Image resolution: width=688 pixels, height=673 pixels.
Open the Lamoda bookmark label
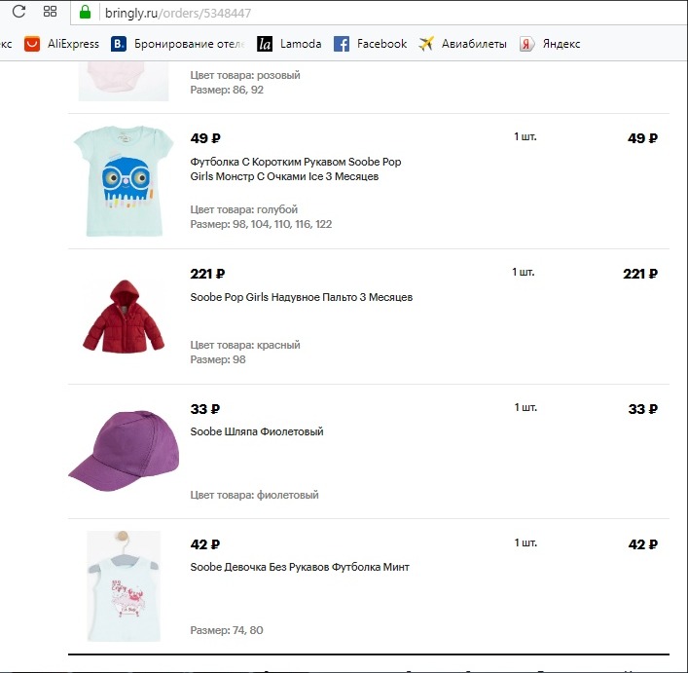[300, 44]
